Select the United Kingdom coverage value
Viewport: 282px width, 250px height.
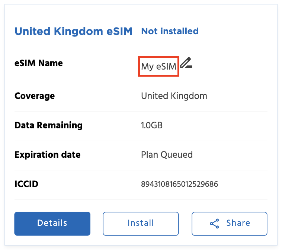[174, 96]
